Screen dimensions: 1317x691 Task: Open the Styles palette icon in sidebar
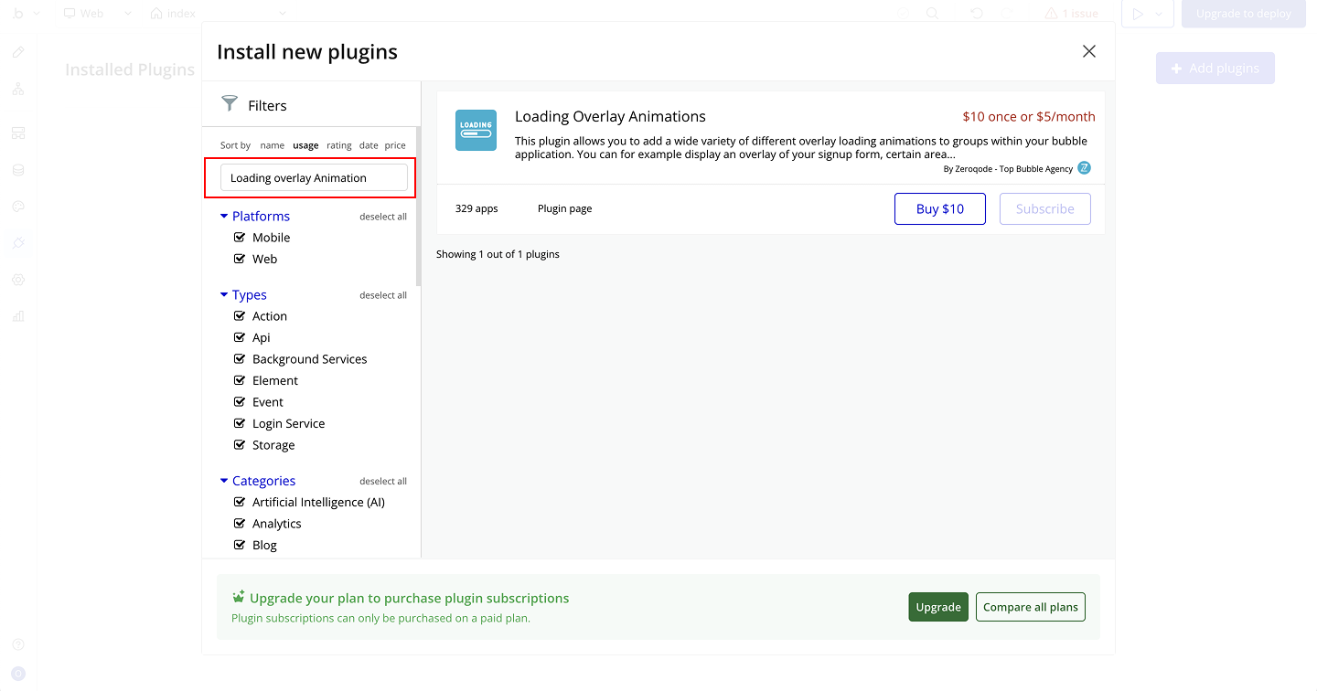[x=18, y=207]
